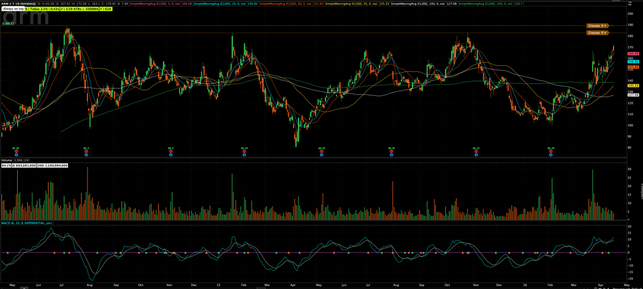
Task: Click the blue event icon under $0.4
Action: 86,155
